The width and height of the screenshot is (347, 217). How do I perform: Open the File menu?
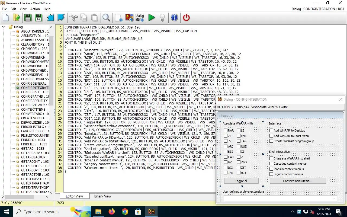pos(4,9)
